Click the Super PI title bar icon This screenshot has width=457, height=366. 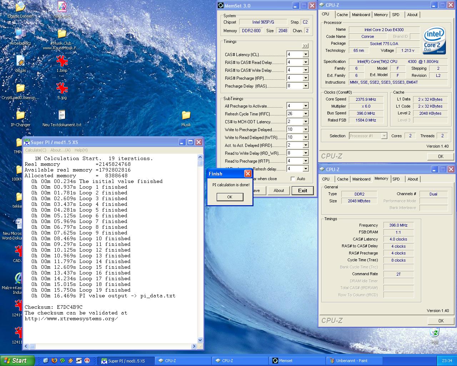coord(27,142)
